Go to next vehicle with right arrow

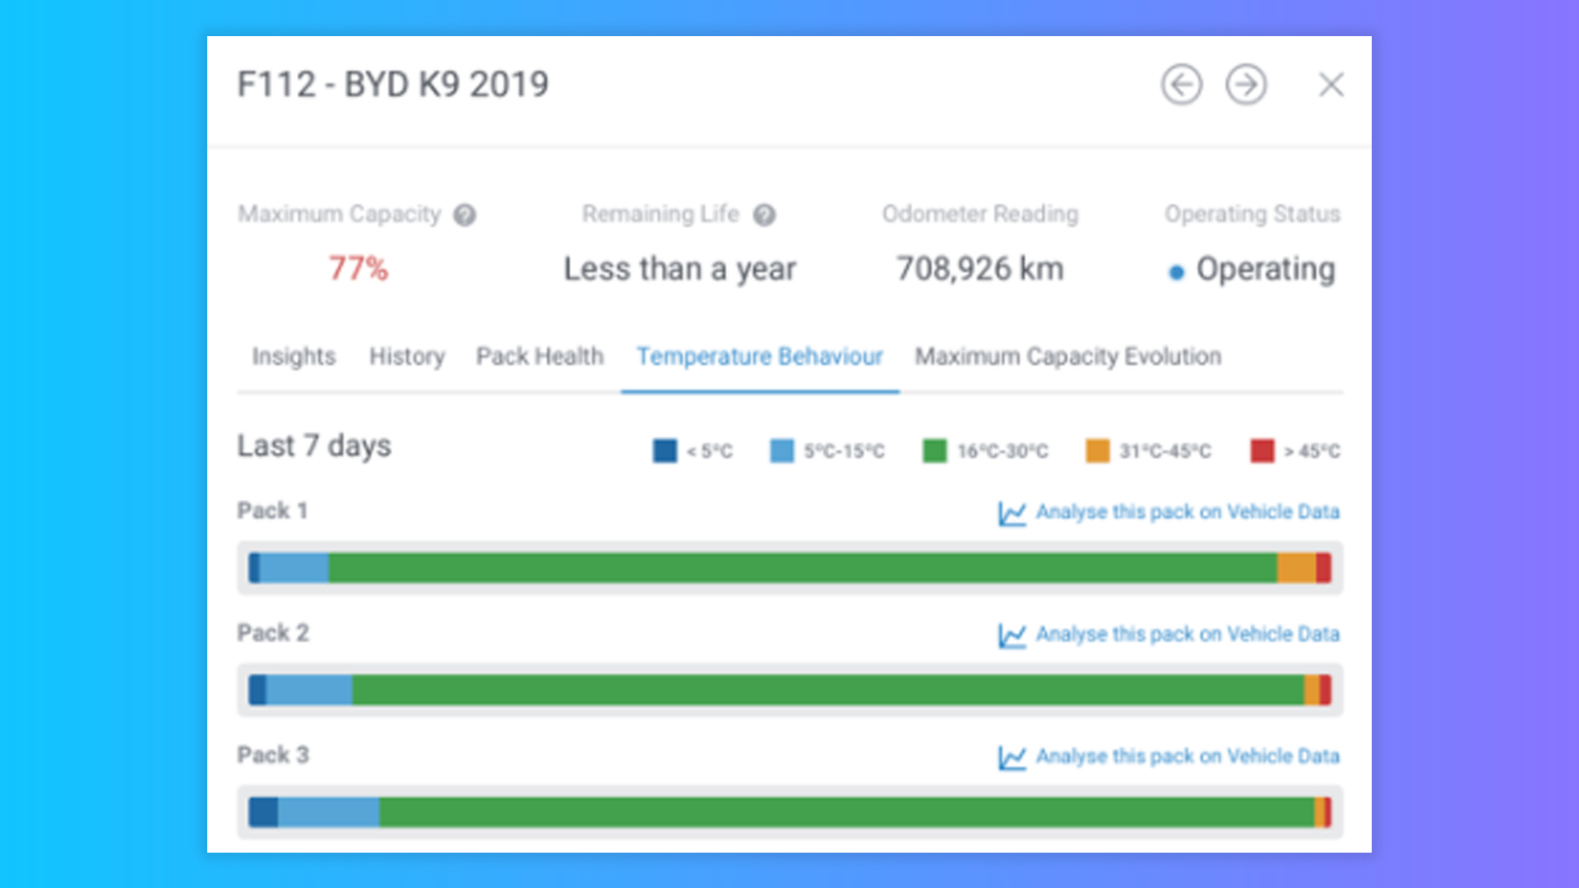click(1247, 85)
